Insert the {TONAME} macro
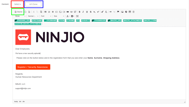Image resolution: width=189 pixels, height=107 pixels. 70,20
